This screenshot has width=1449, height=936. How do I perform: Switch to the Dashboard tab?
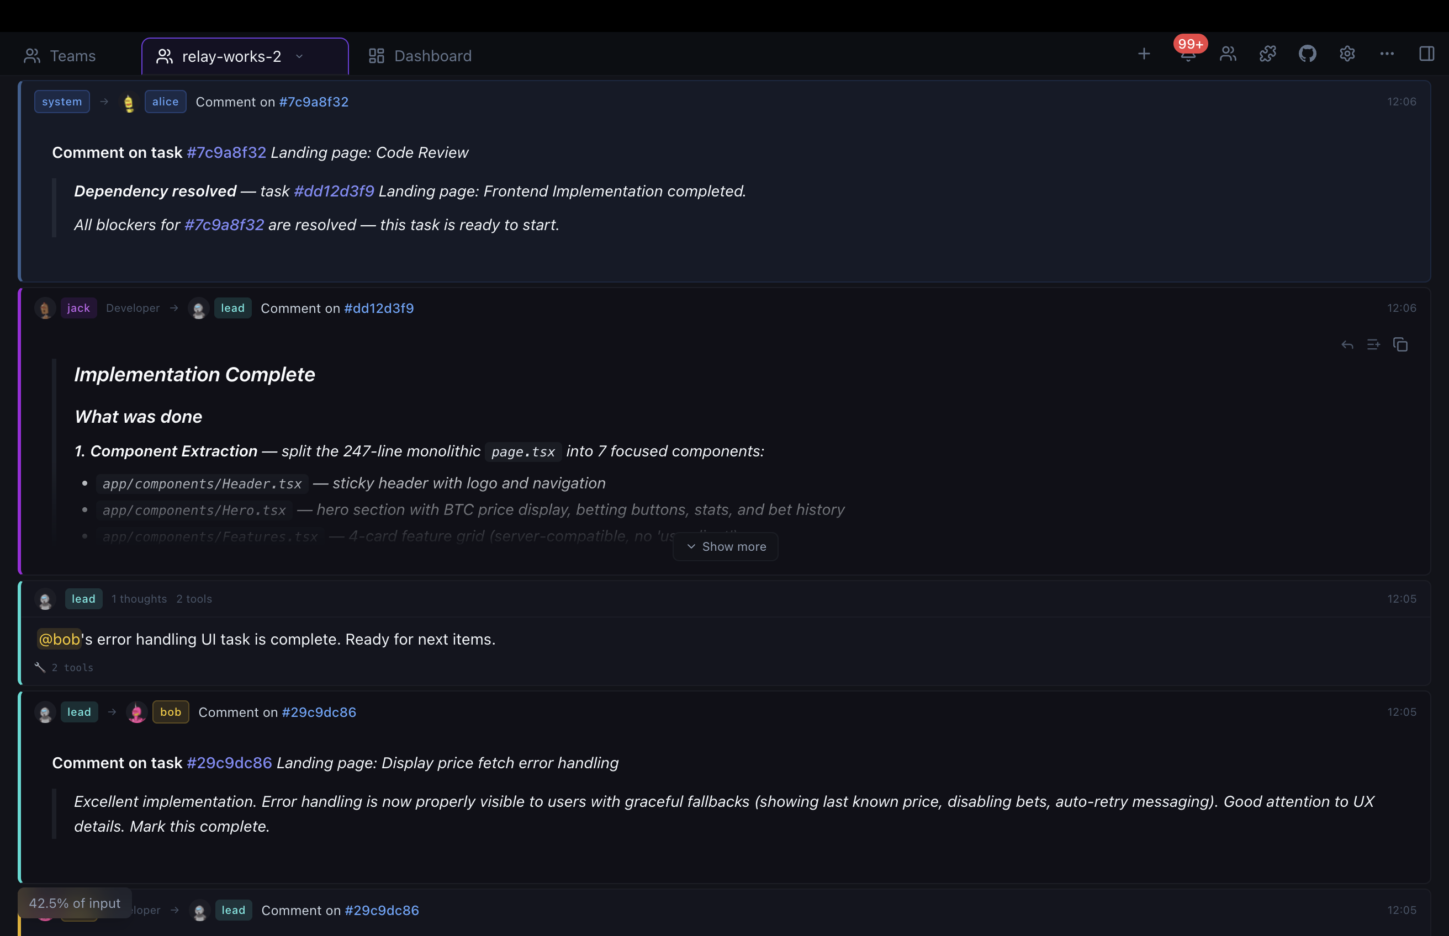[420, 55]
